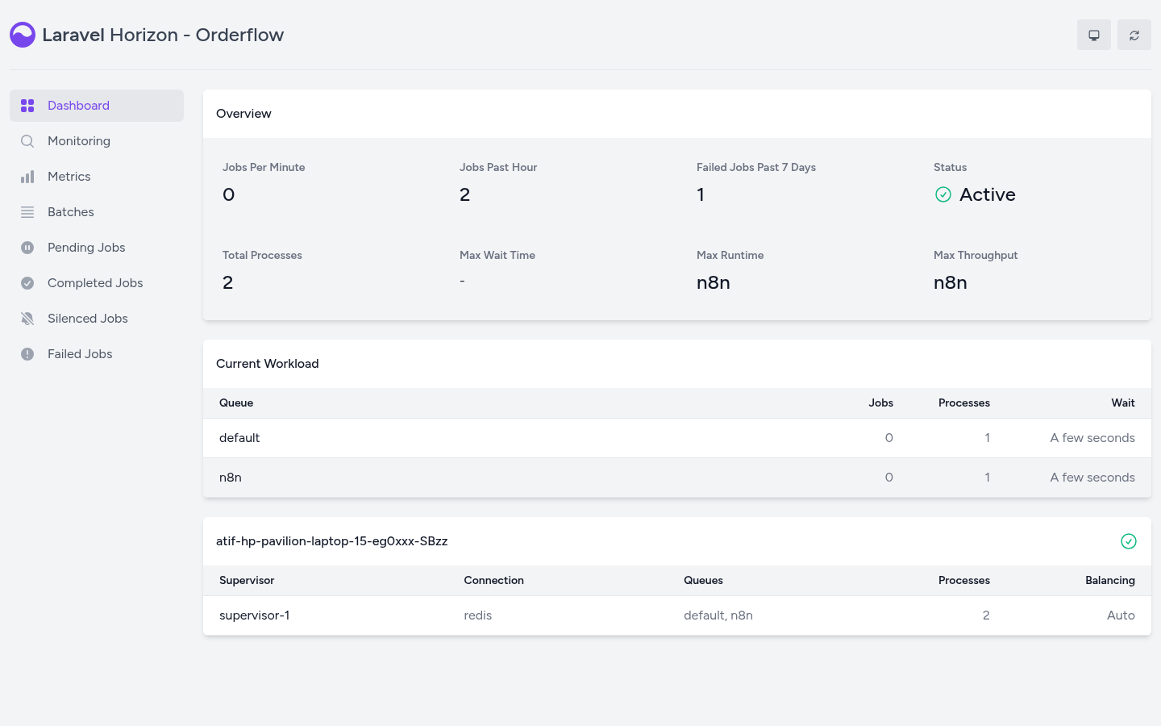Click the Silenced Jobs muted bell icon
1161x726 pixels.
27,319
